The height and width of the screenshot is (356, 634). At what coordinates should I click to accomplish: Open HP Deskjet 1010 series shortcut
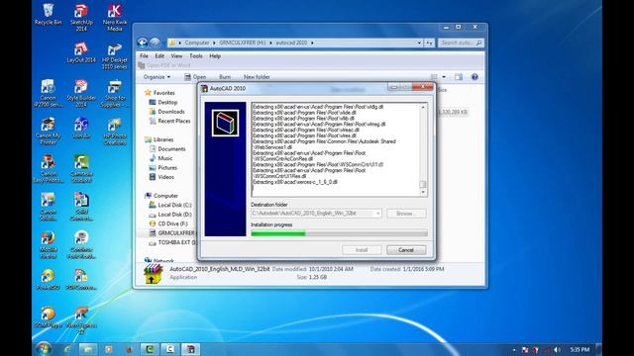pos(115,55)
